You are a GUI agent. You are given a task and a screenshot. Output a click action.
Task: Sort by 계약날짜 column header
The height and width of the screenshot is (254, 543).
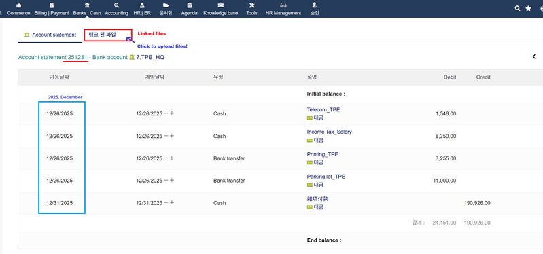(154, 77)
